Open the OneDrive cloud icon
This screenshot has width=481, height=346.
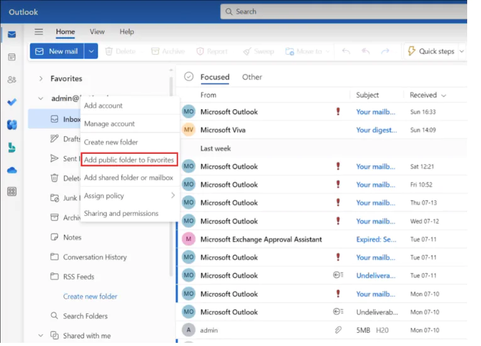(12, 170)
